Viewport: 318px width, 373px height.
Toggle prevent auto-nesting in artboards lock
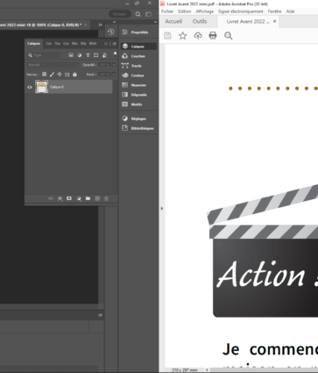pos(67,75)
